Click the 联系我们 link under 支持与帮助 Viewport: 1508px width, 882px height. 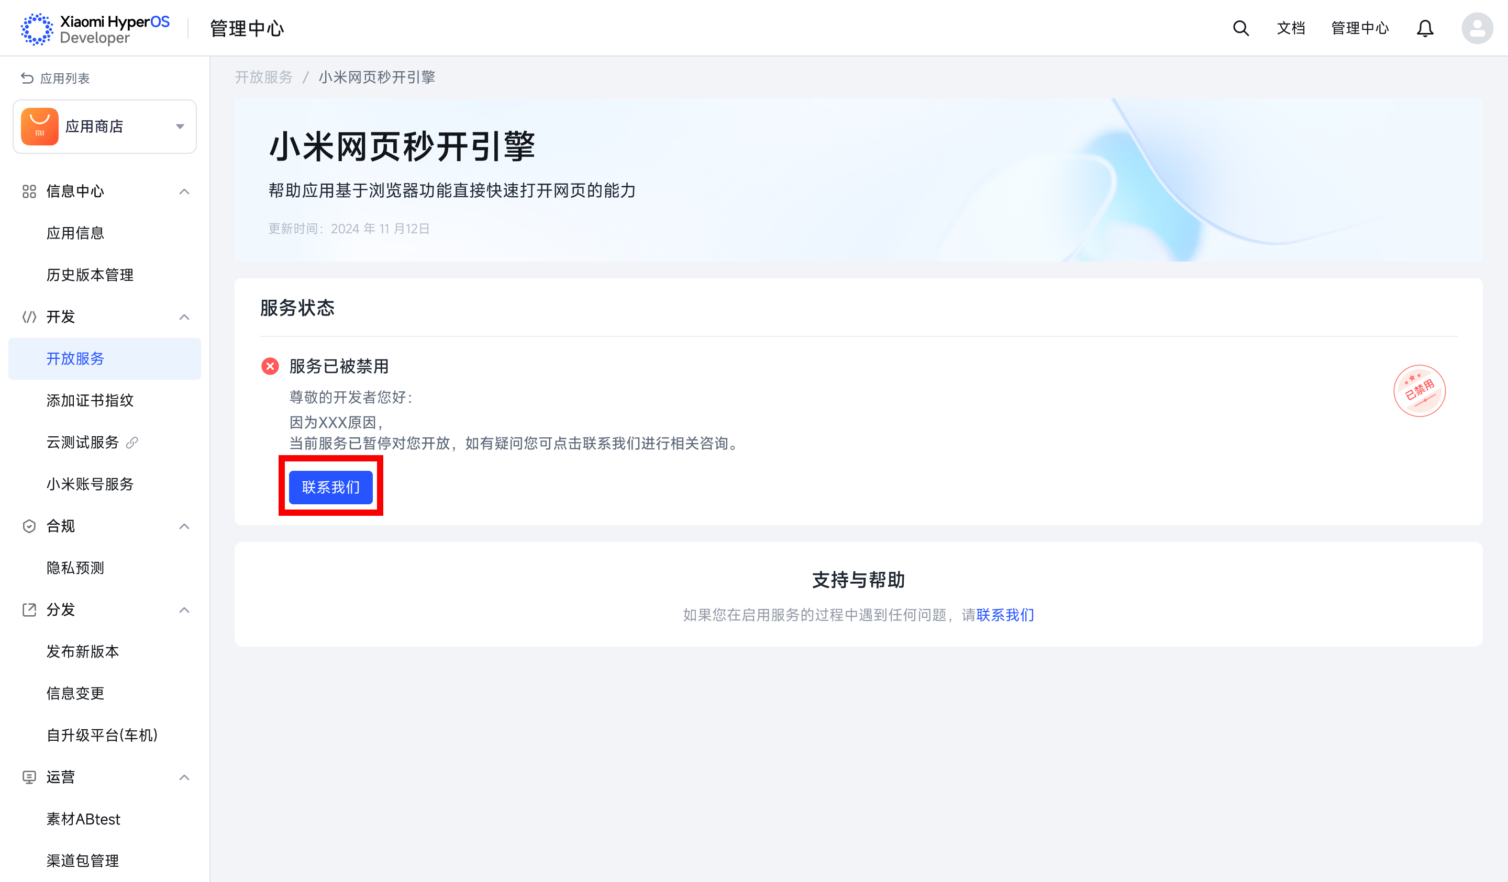coord(1005,615)
